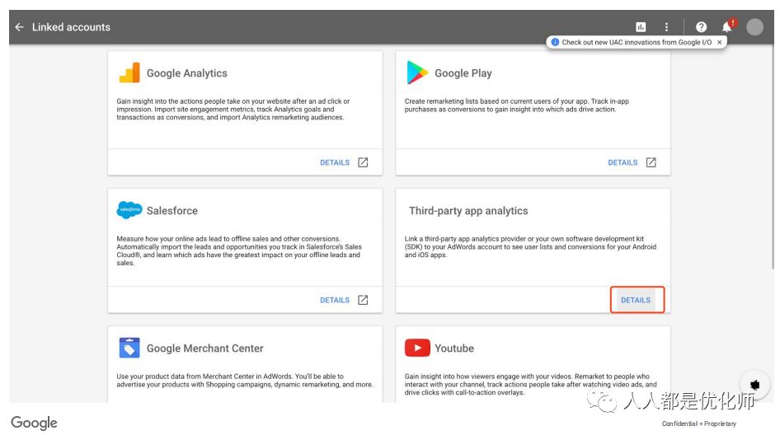The width and height of the screenshot is (780, 435).
Task: Open the account avatar circle
Action: pyautogui.click(x=754, y=27)
